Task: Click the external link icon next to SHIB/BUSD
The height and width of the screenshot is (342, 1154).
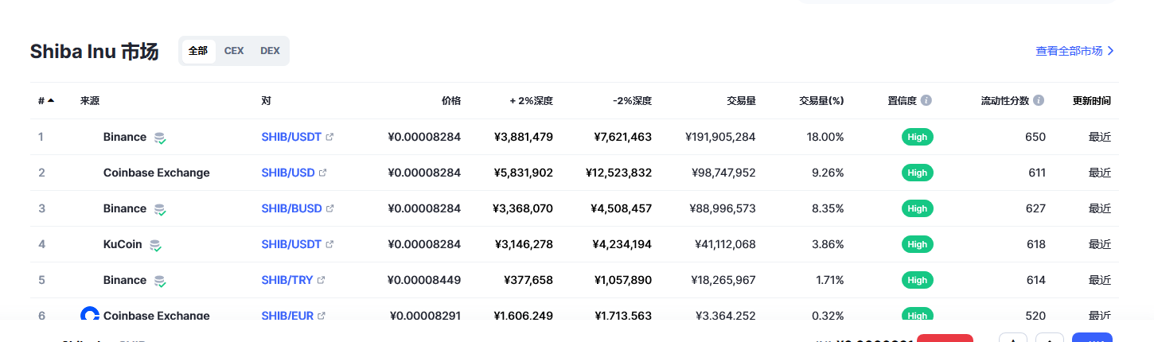Action: (x=329, y=208)
